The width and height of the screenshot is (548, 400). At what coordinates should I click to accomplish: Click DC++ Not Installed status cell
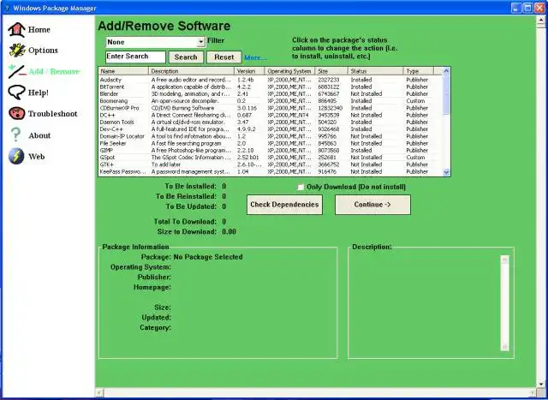point(366,115)
